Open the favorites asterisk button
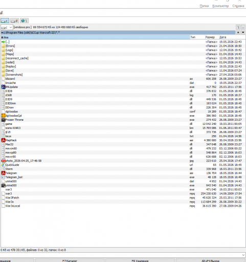 [238, 32]
